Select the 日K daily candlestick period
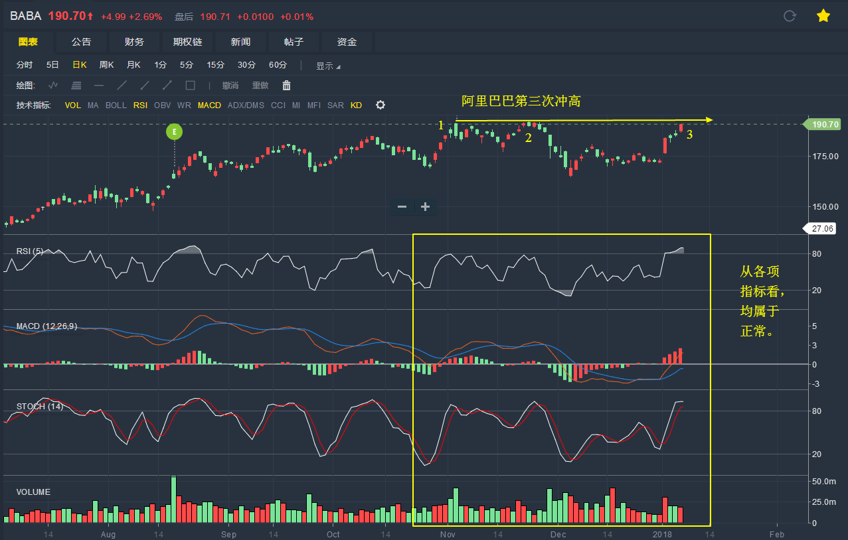Image resolution: width=848 pixels, height=540 pixels. tap(80, 65)
